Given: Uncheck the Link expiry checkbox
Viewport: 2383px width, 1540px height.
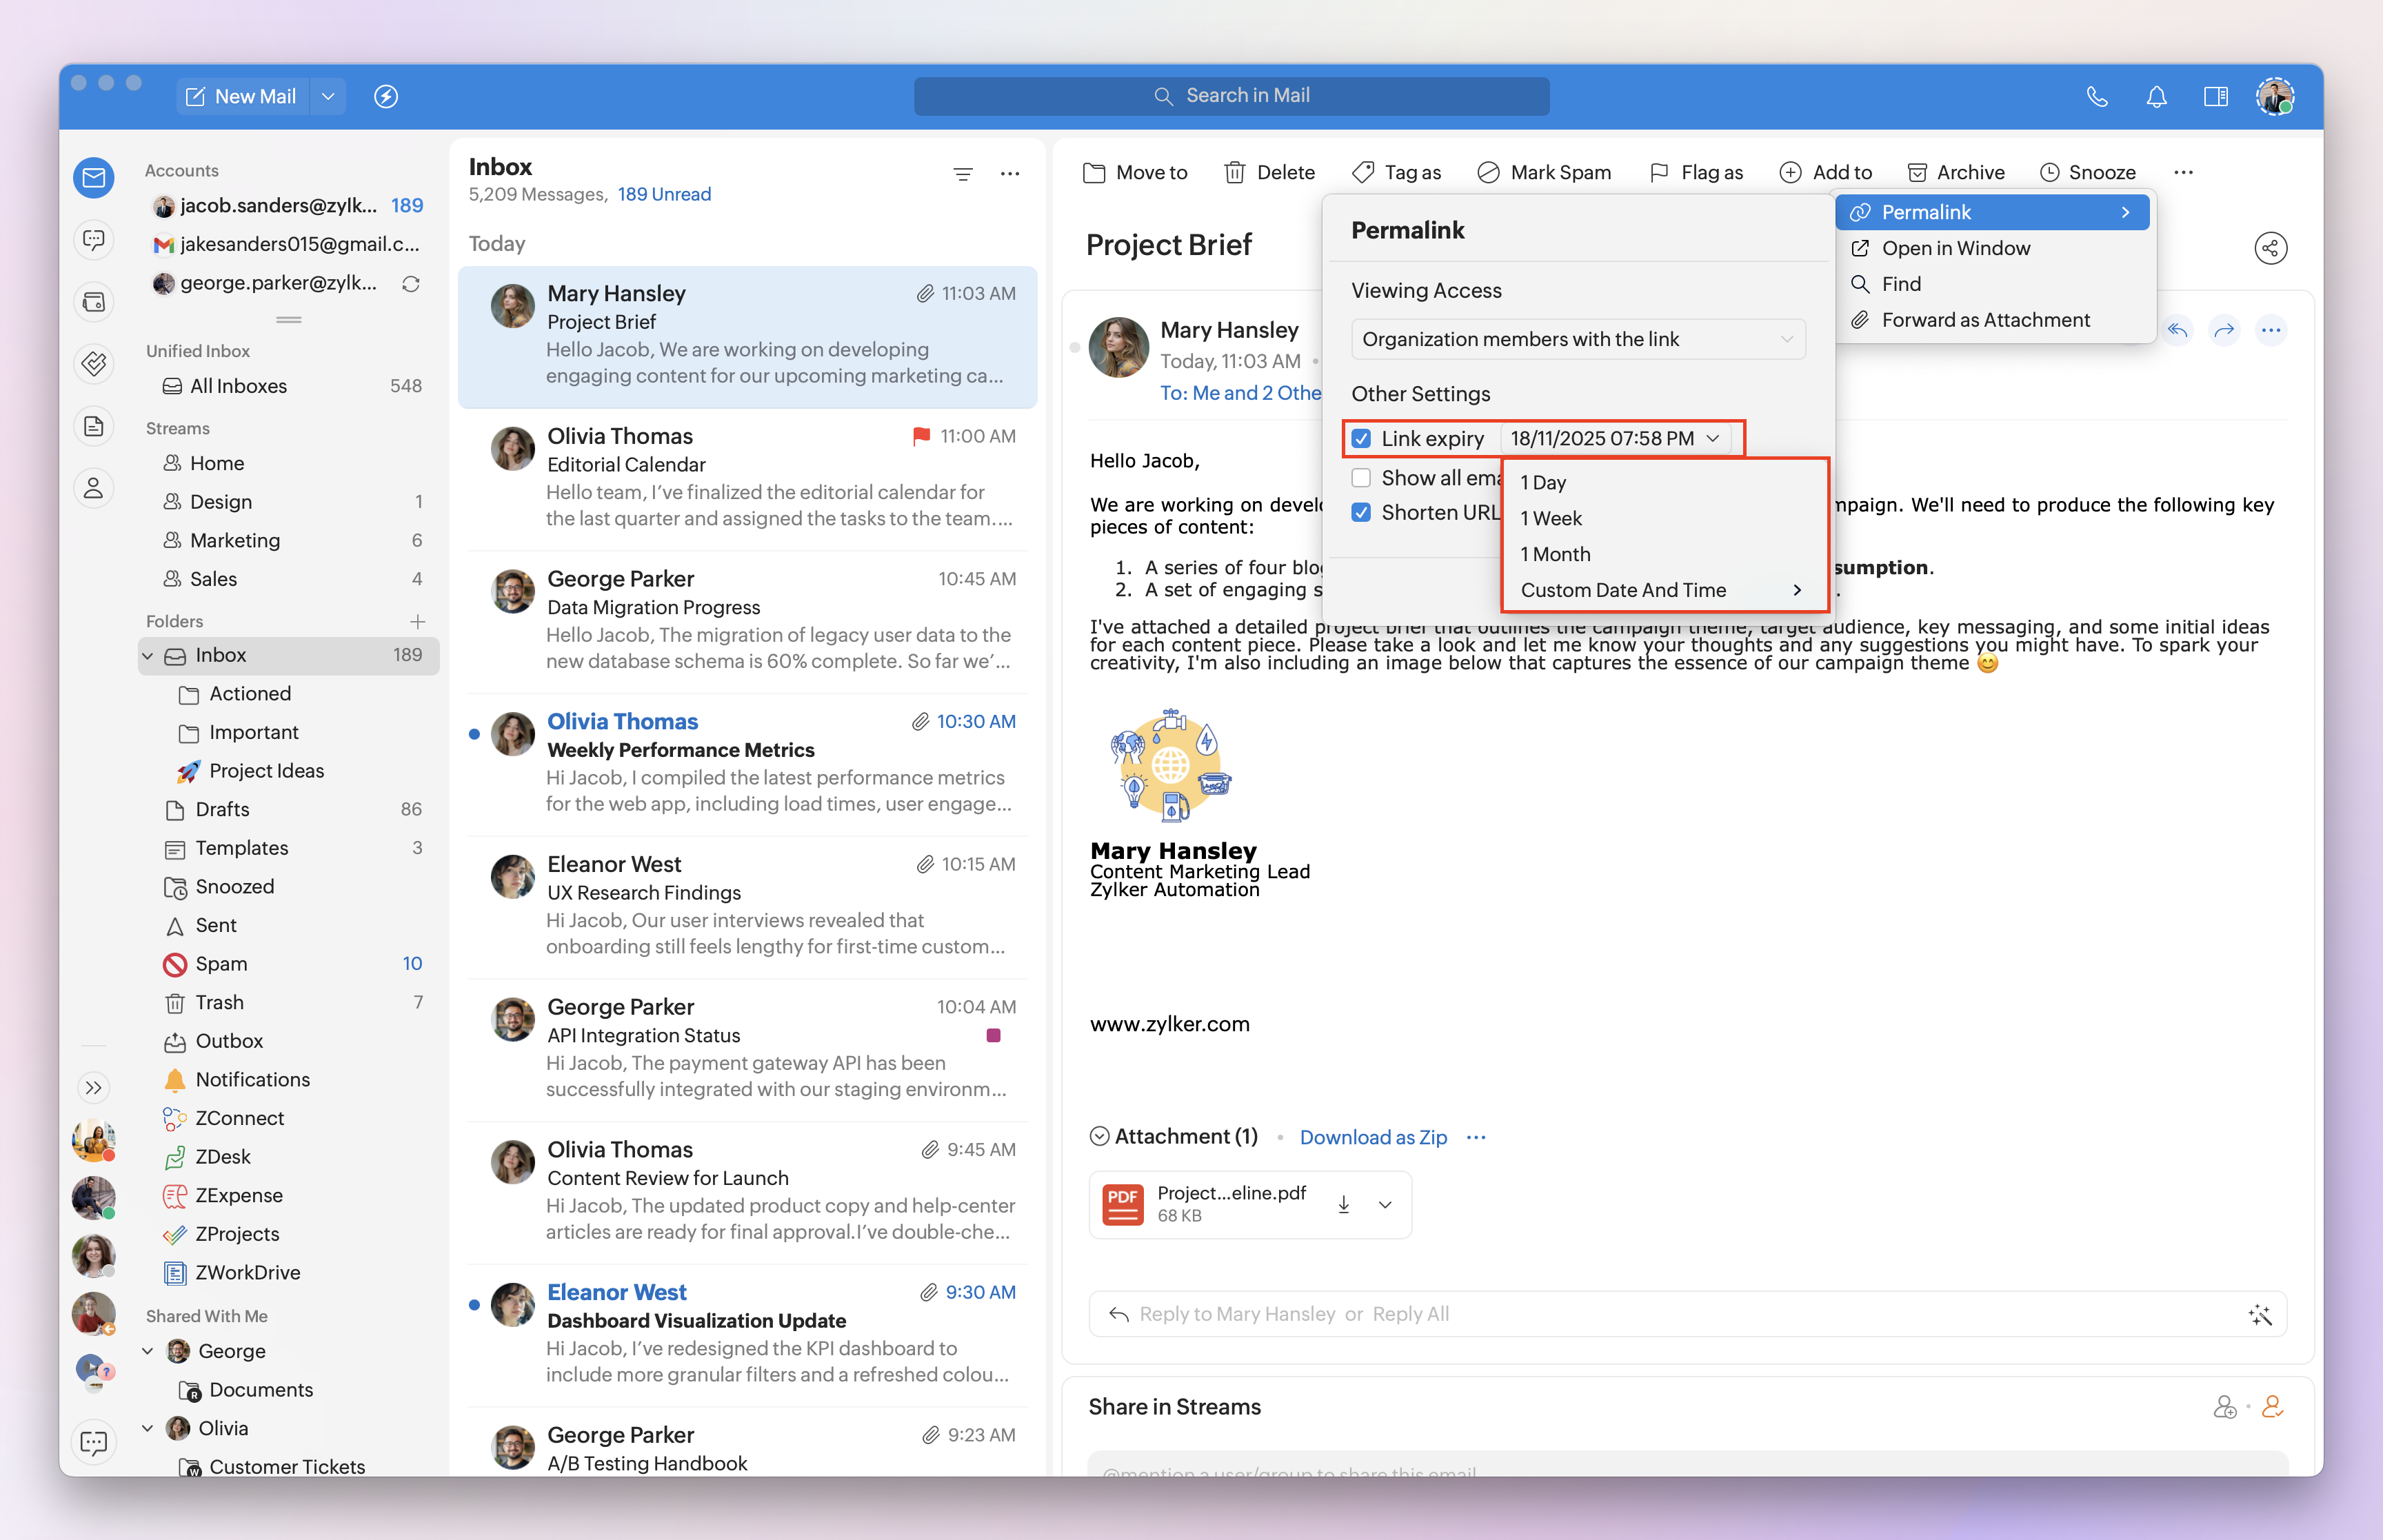Looking at the screenshot, I should [1361, 438].
